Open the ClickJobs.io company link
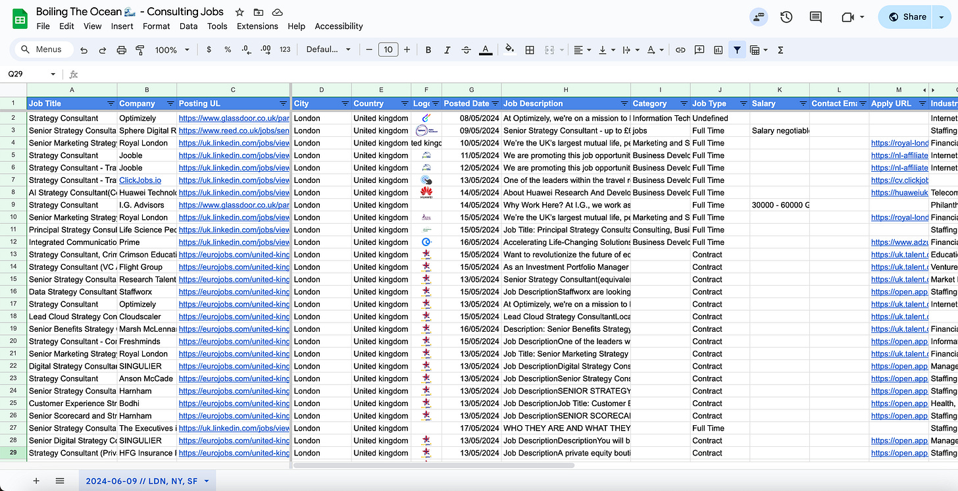The image size is (958, 491). coord(140,180)
